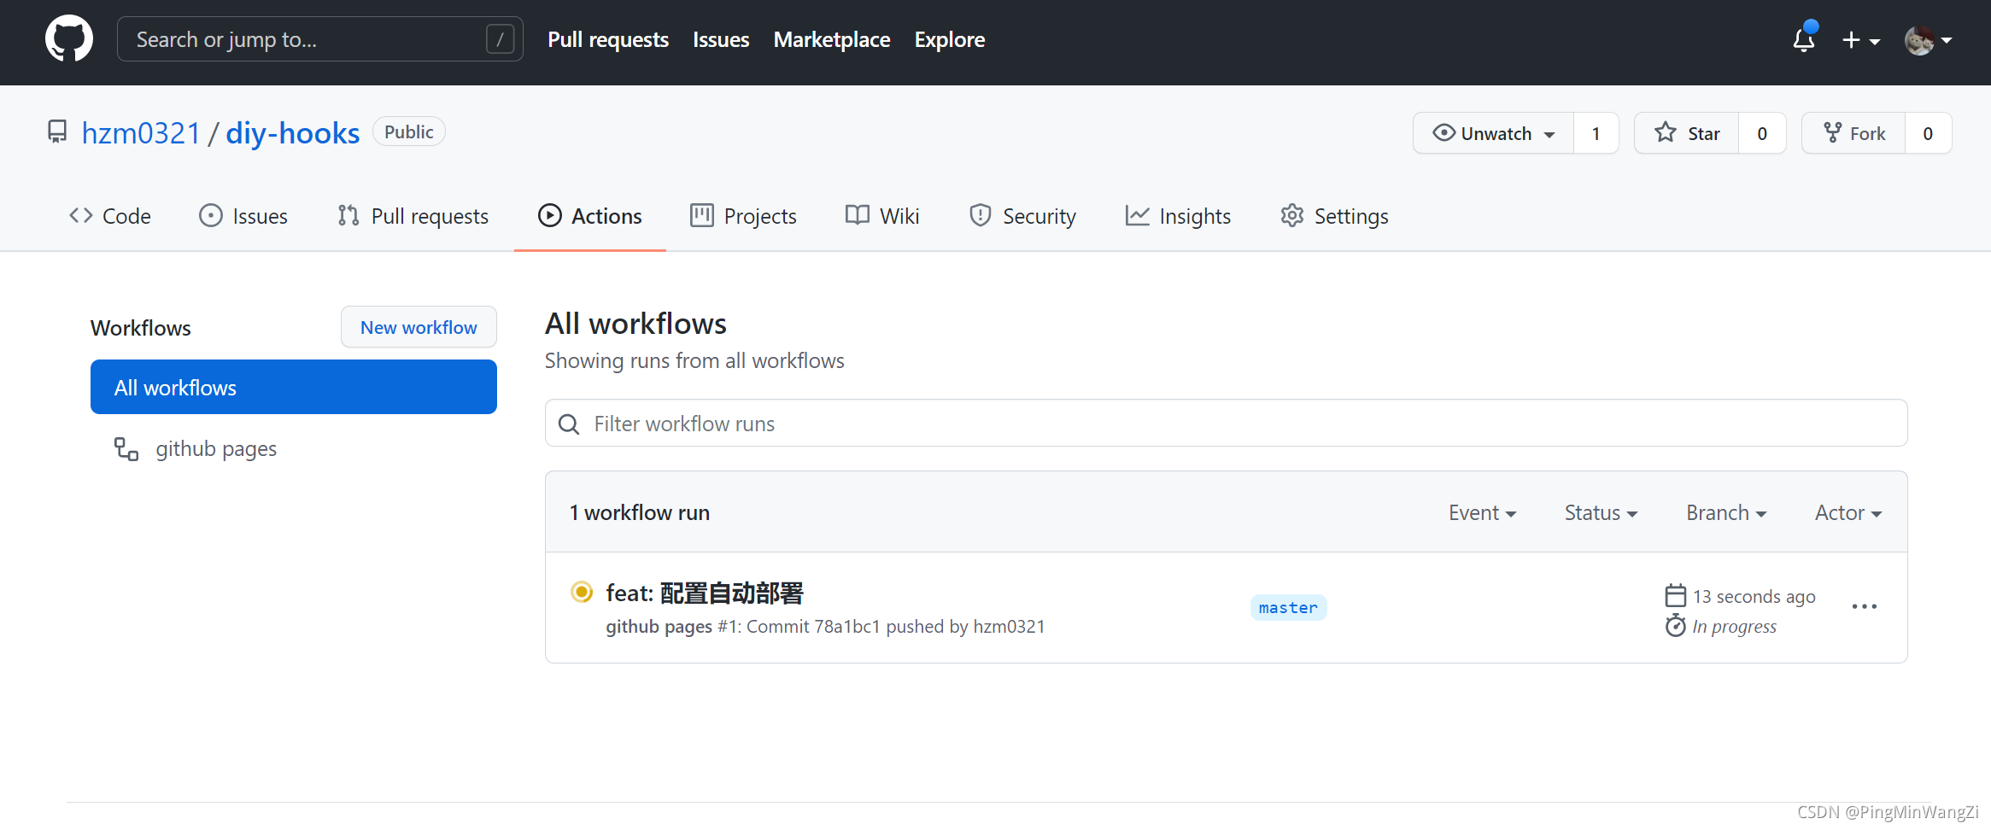Screen dimensions: 1991x830
Task: Open the Status filter dropdown
Action: [x=1601, y=512]
